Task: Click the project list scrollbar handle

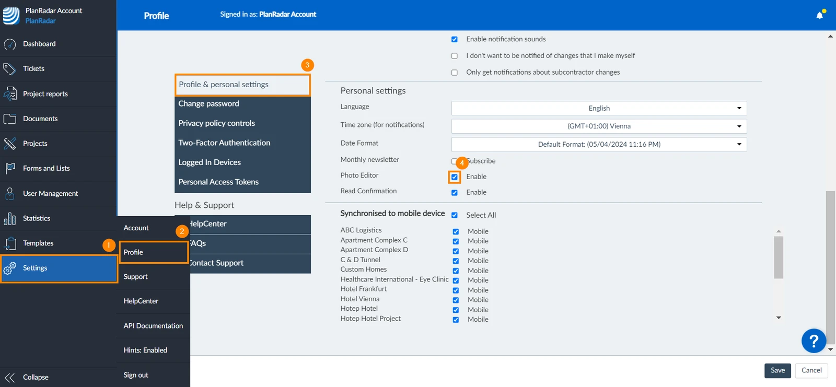Action: click(779, 257)
